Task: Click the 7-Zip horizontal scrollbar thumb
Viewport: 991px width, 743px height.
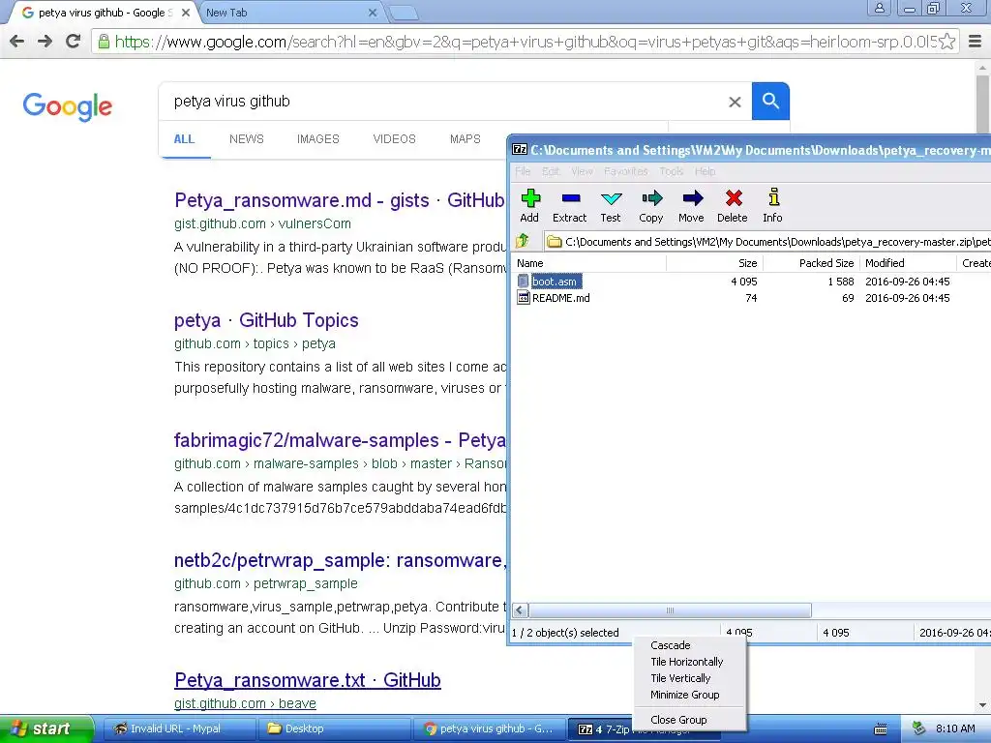Action: (670, 610)
